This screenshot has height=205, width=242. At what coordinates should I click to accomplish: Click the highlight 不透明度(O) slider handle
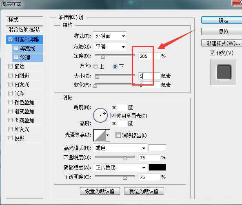point(125,158)
